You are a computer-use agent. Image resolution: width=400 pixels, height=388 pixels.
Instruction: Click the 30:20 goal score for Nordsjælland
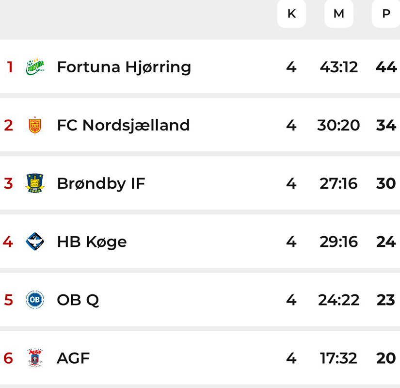pyautogui.click(x=338, y=125)
